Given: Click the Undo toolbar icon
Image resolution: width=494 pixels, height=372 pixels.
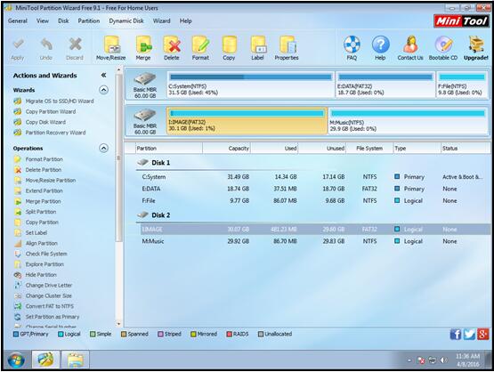Looking at the screenshot, I should pos(46,49).
